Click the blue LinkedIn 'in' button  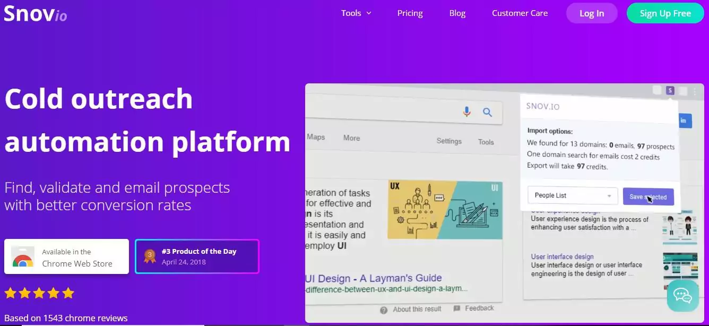tap(684, 121)
